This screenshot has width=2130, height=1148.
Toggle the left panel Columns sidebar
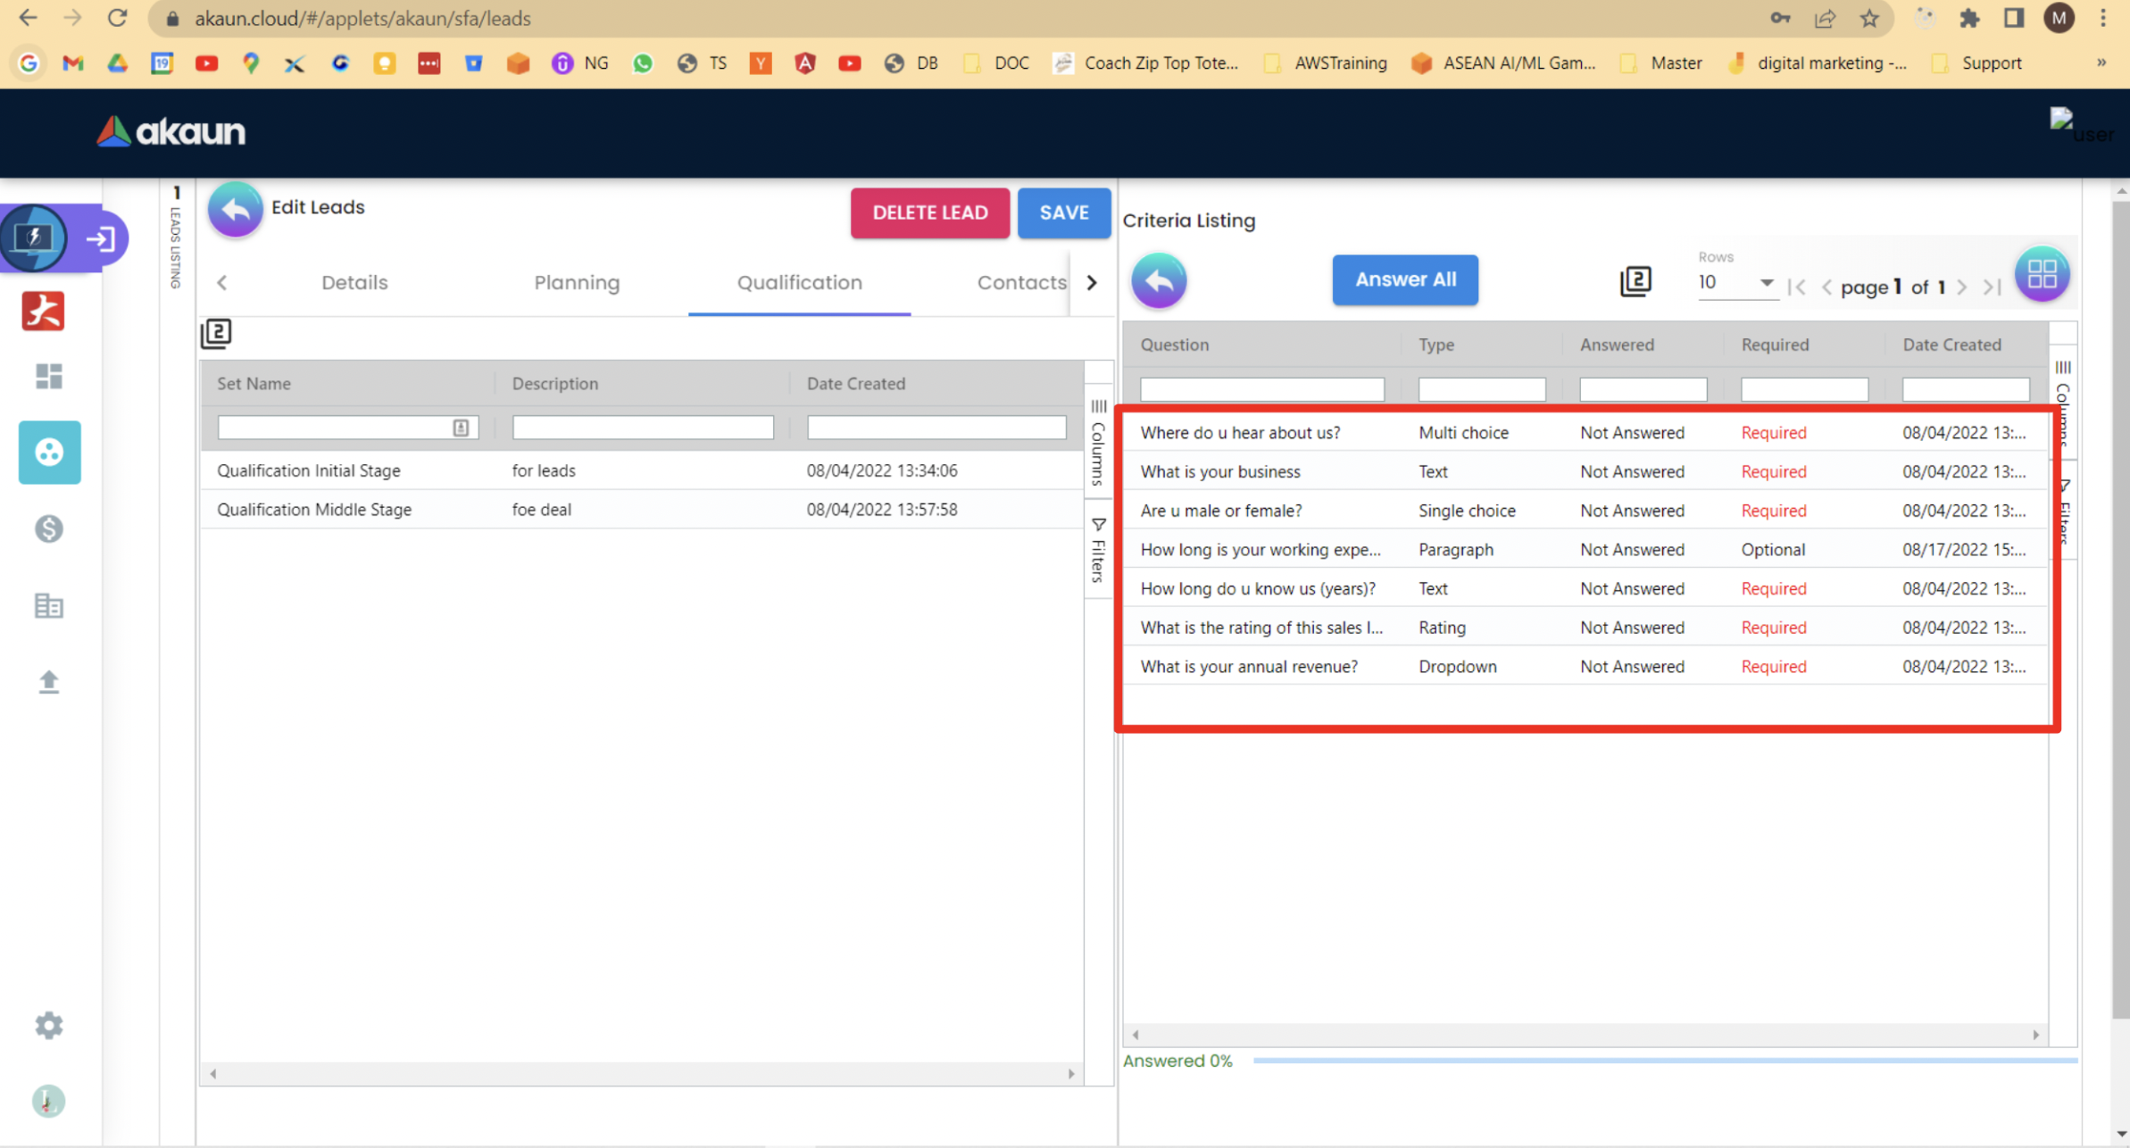[1098, 443]
